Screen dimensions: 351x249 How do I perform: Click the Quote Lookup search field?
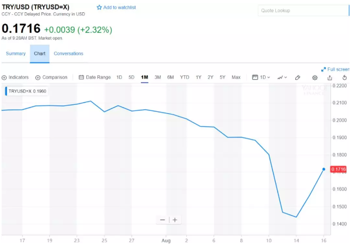click(x=304, y=11)
